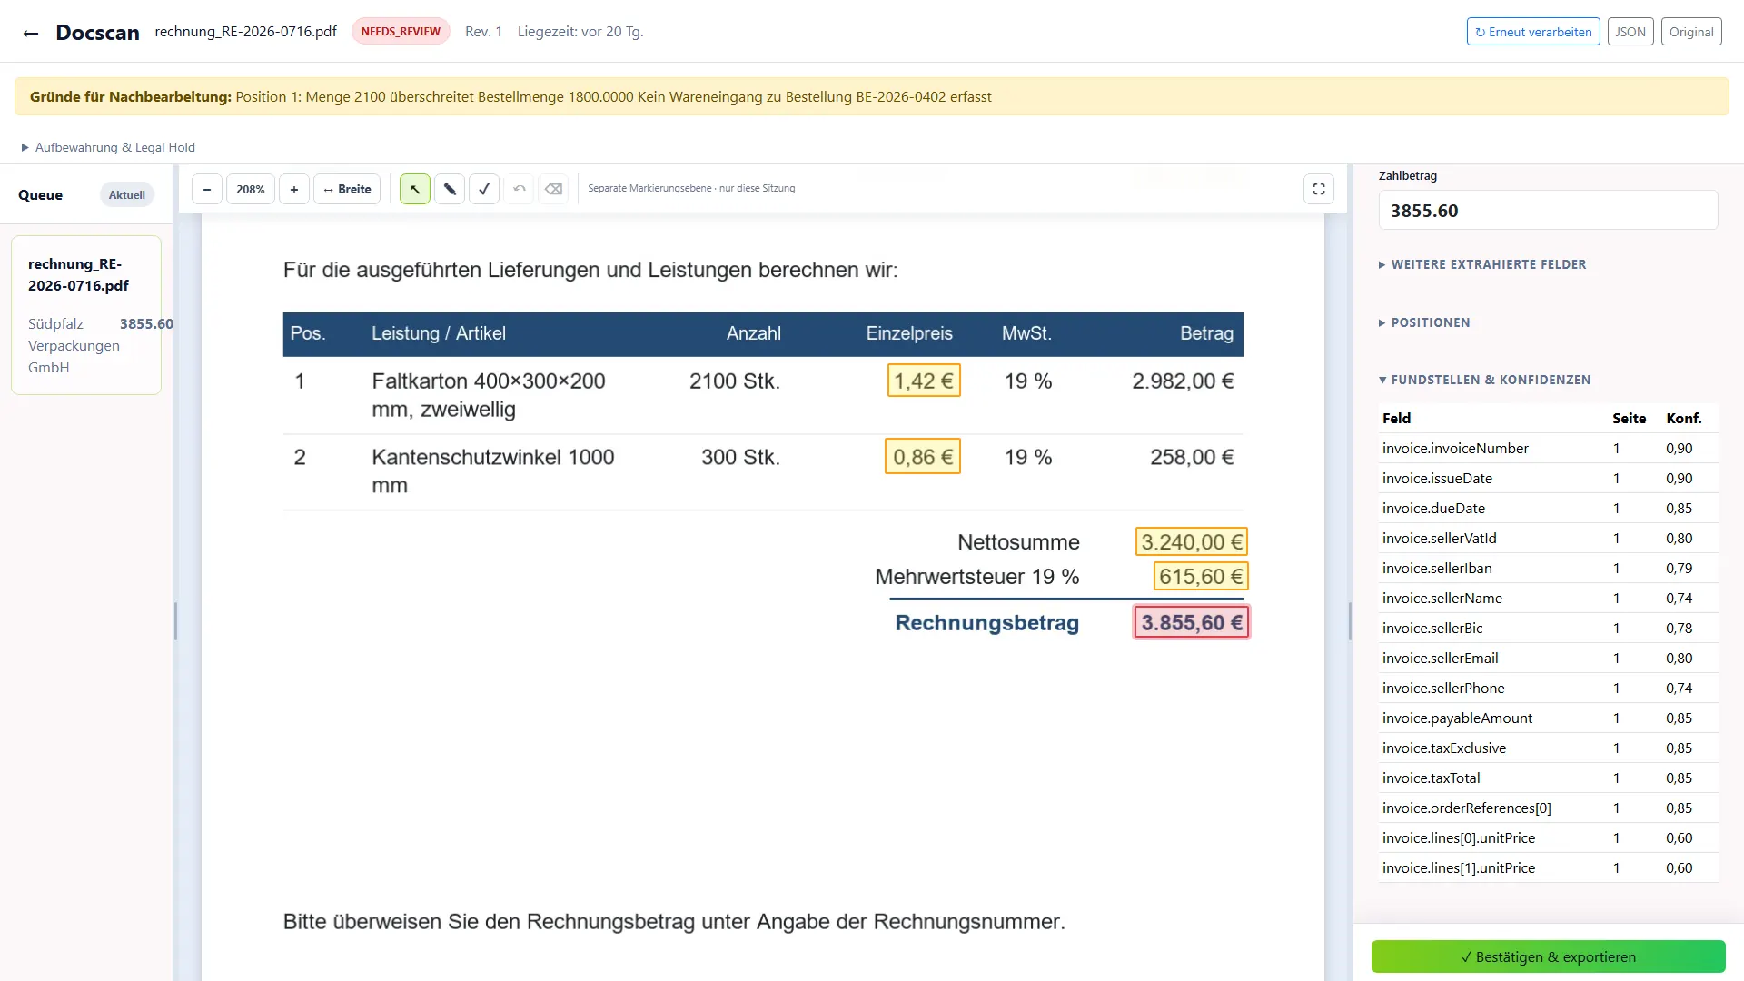The height and width of the screenshot is (981, 1744).
Task: Select the 3.855,60 € Rechnungsbetrag highlight
Action: pos(1192,622)
